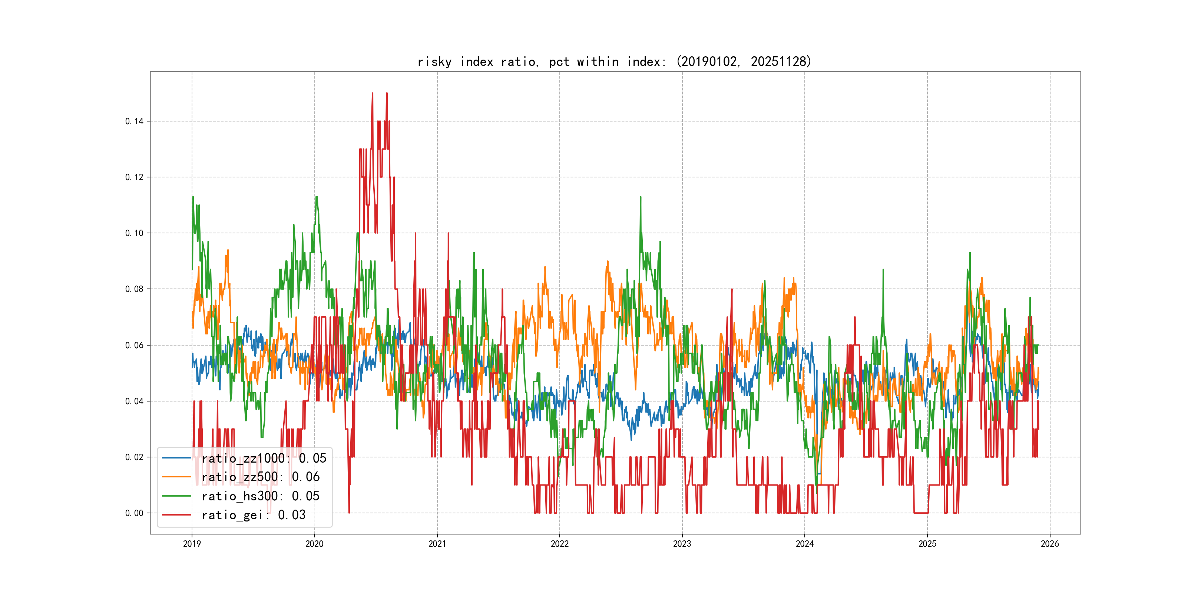This screenshot has height=600, width=1201.
Task: Click the blue ratio_zz1000 legend line sample
Action: [176, 458]
